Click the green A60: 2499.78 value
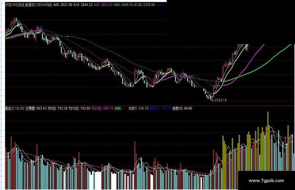Image resolution: width=295 pixels, height=190 pixels. 123,5
